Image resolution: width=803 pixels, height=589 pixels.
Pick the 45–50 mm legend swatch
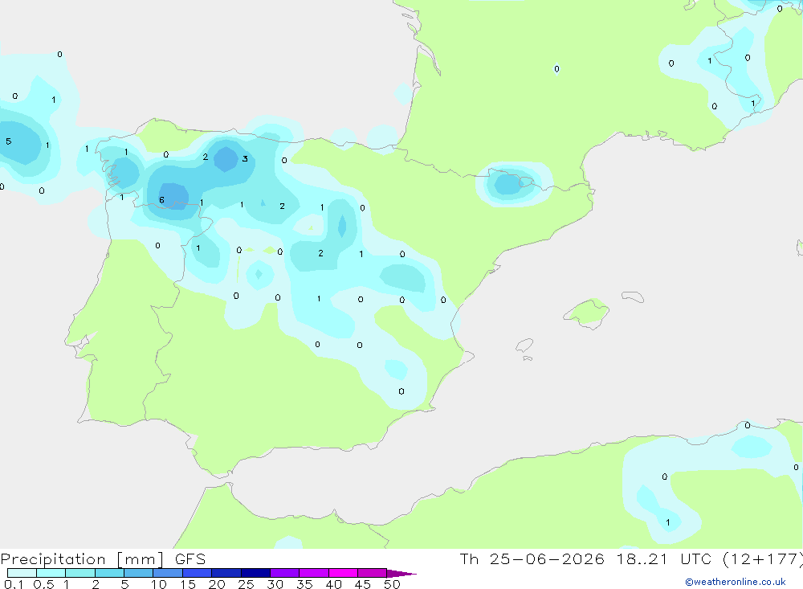[373, 573]
